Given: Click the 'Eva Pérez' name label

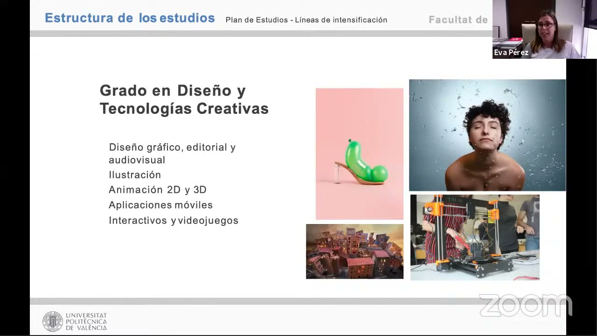Looking at the screenshot, I should click(511, 53).
